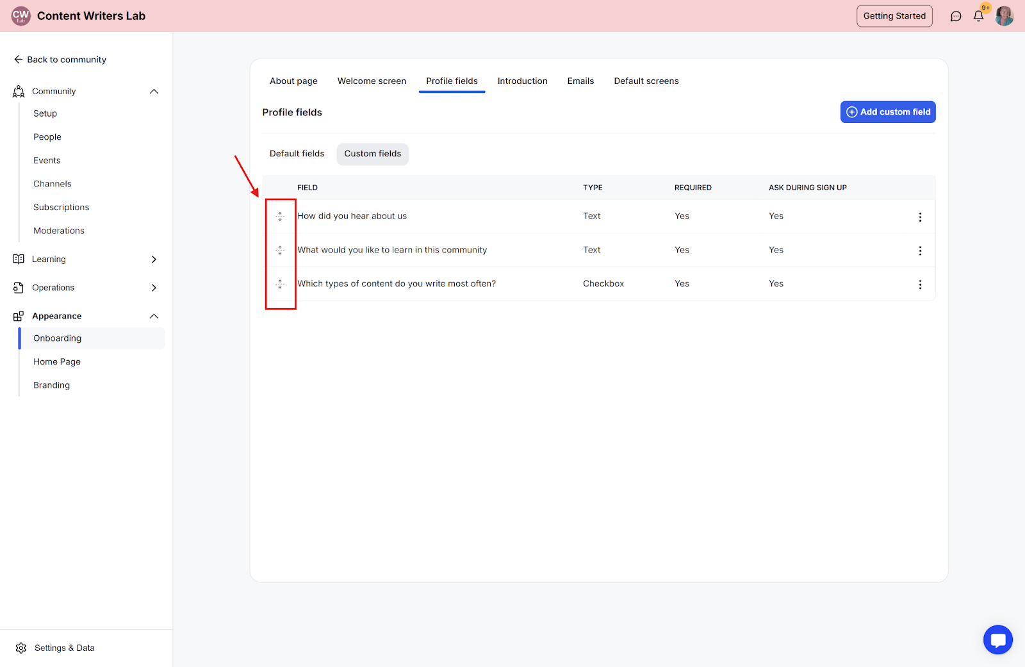This screenshot has height=667, width=1025.
Task: Collapse the Community section chevron
Action: click(154, 92)
